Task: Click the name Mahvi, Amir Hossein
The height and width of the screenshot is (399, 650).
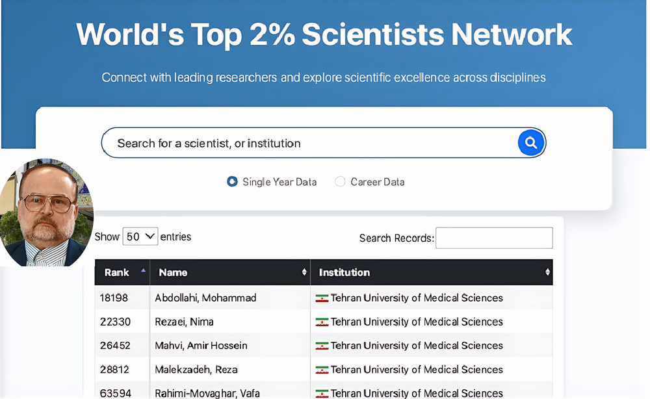Action: tap(201, 345)
